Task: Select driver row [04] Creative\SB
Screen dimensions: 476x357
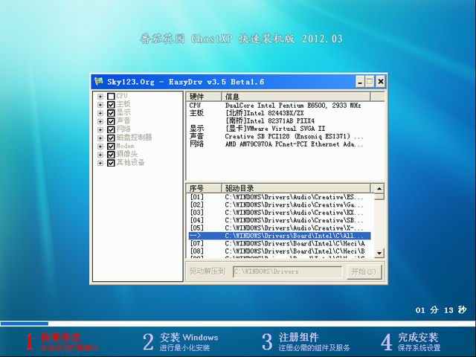Action: point(280,220)
